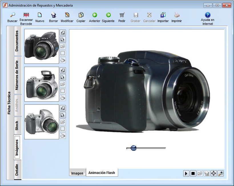This screenshot has width=234, height=186.
Task: Click blank square button beside first thumbnail
Action: coord(63,53)
